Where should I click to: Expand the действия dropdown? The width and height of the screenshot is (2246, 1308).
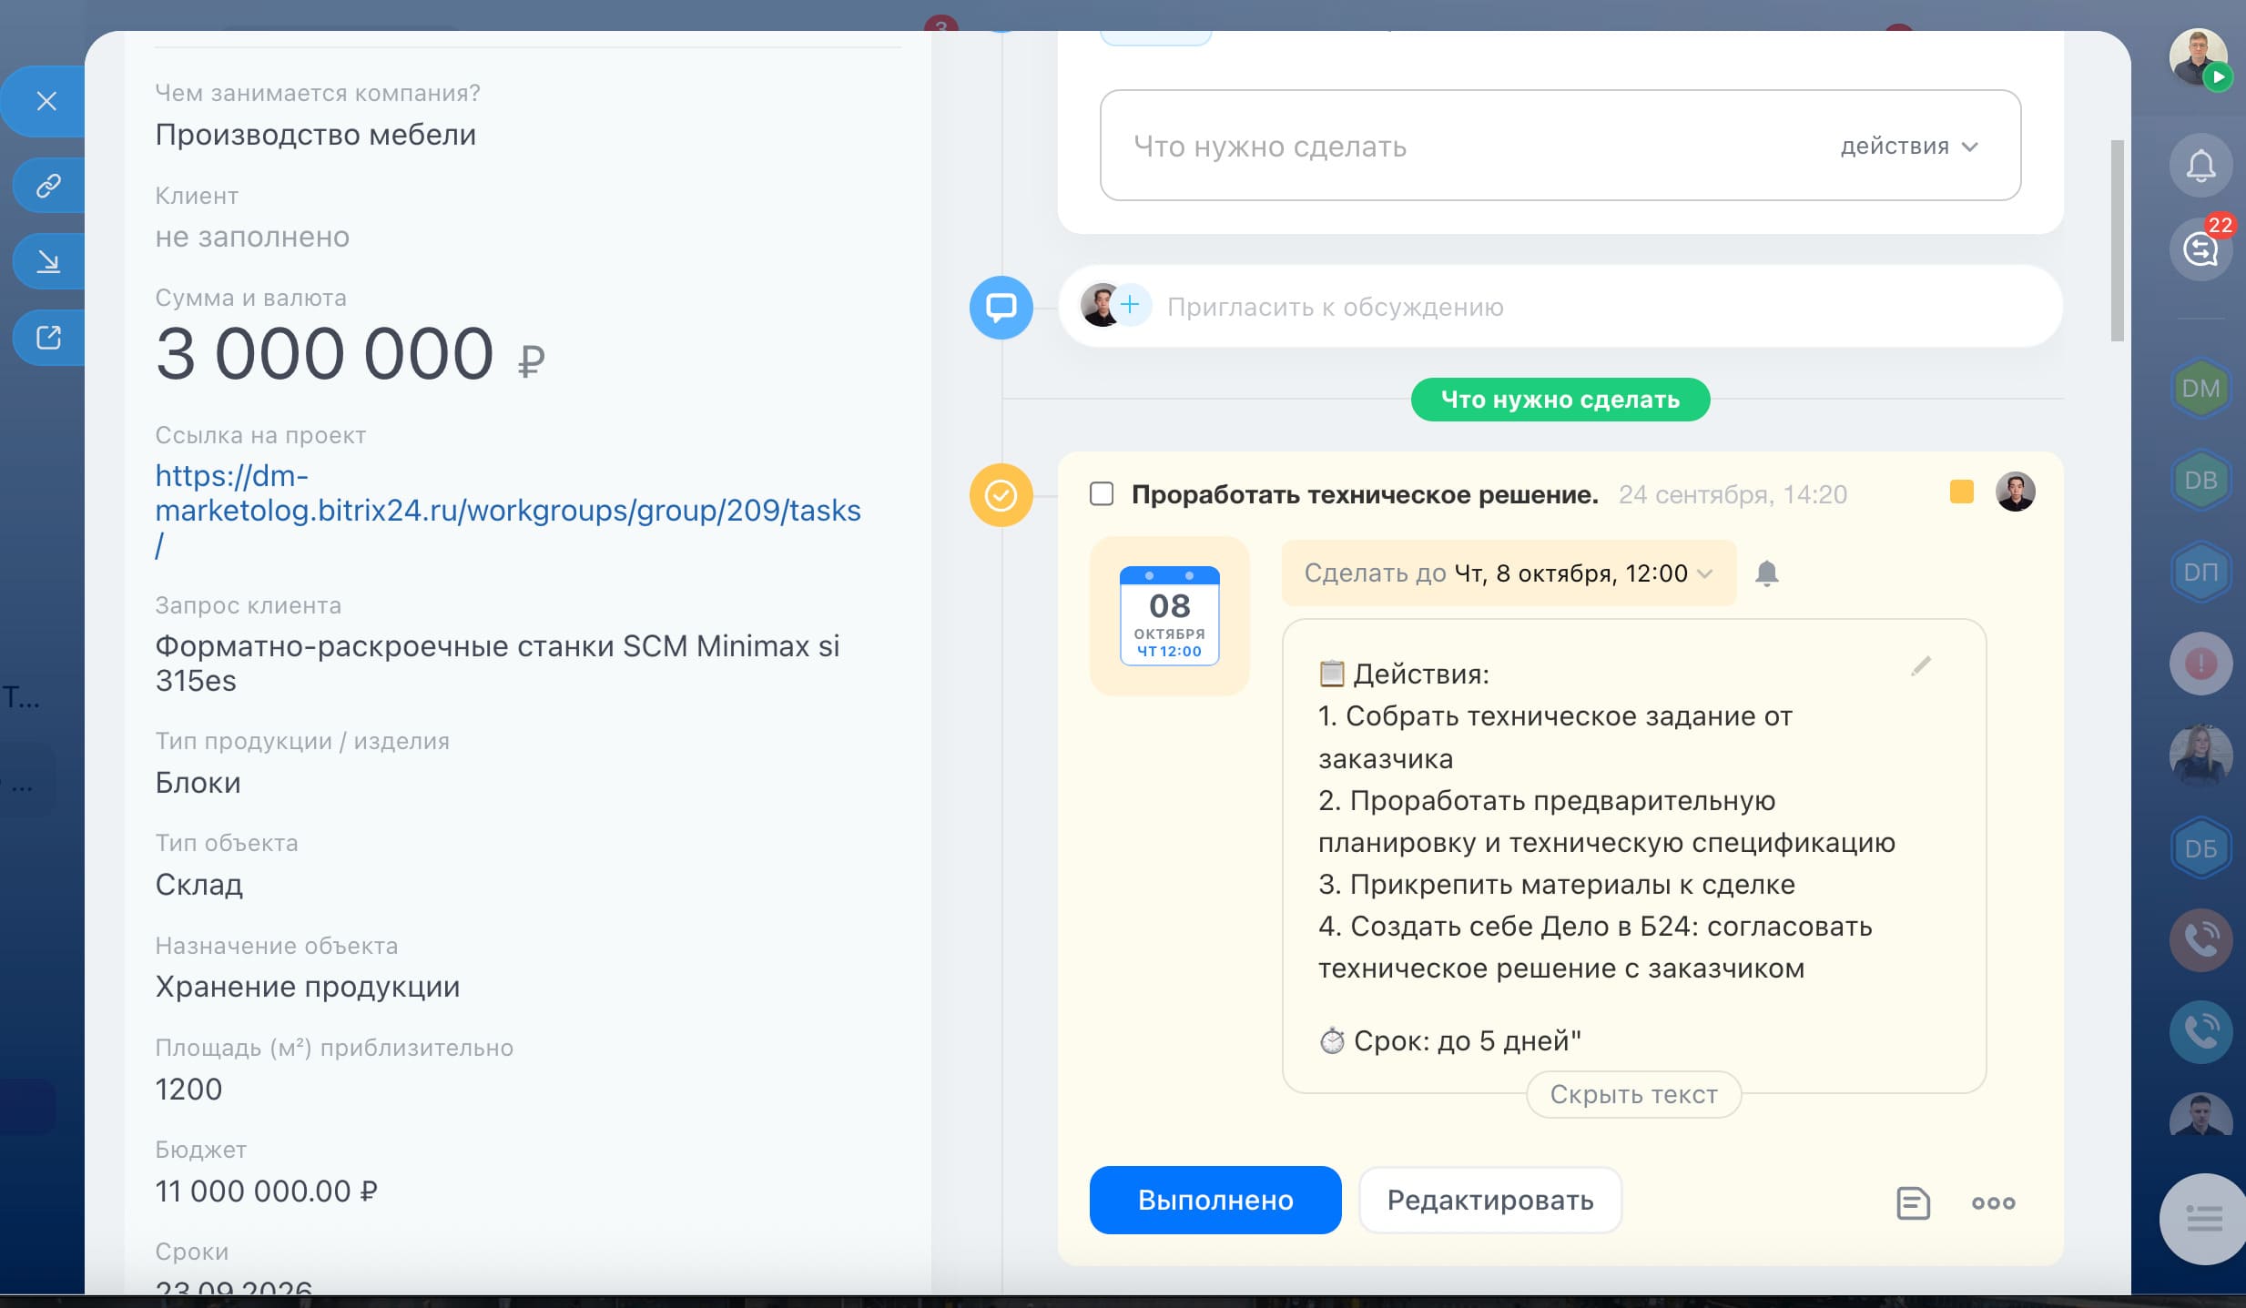(x=1909, y=147)
